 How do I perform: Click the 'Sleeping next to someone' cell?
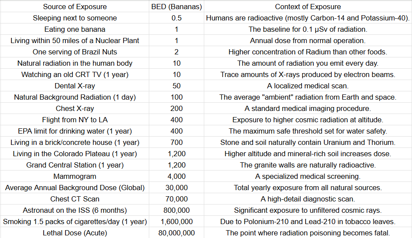[75, 18]
